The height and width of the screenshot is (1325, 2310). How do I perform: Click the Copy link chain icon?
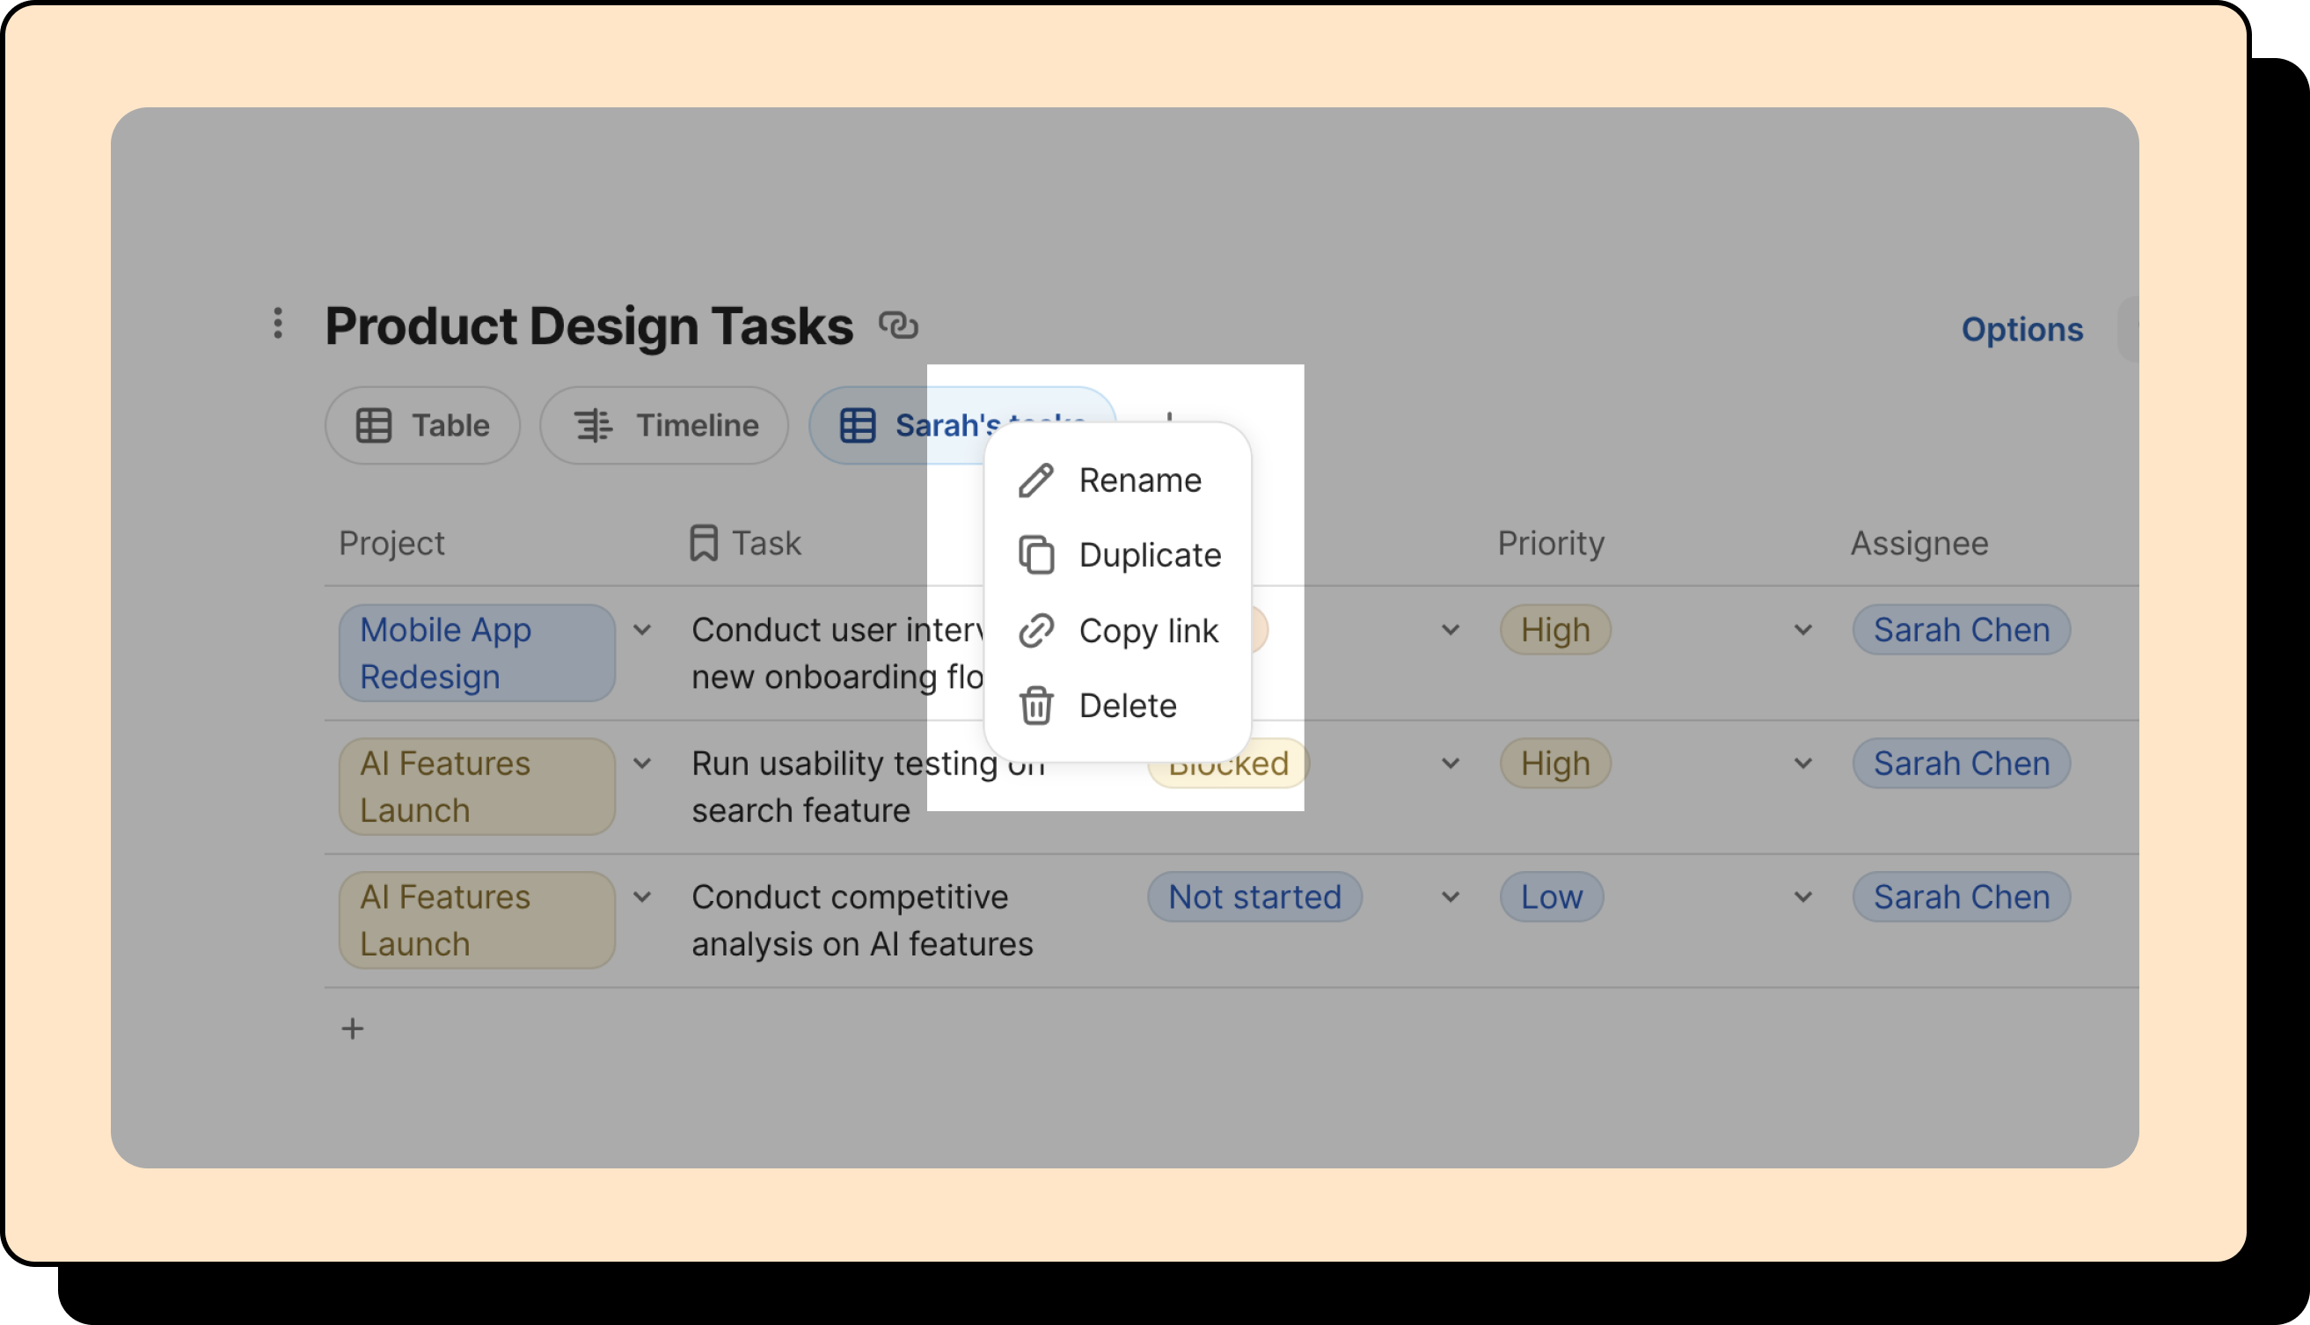pyautogui.click(x=1035, y=631)
